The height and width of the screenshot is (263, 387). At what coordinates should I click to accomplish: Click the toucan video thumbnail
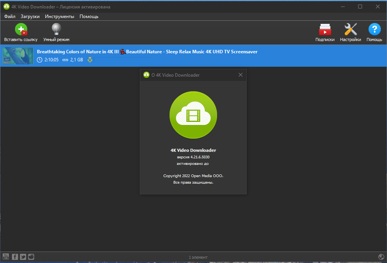18,56
